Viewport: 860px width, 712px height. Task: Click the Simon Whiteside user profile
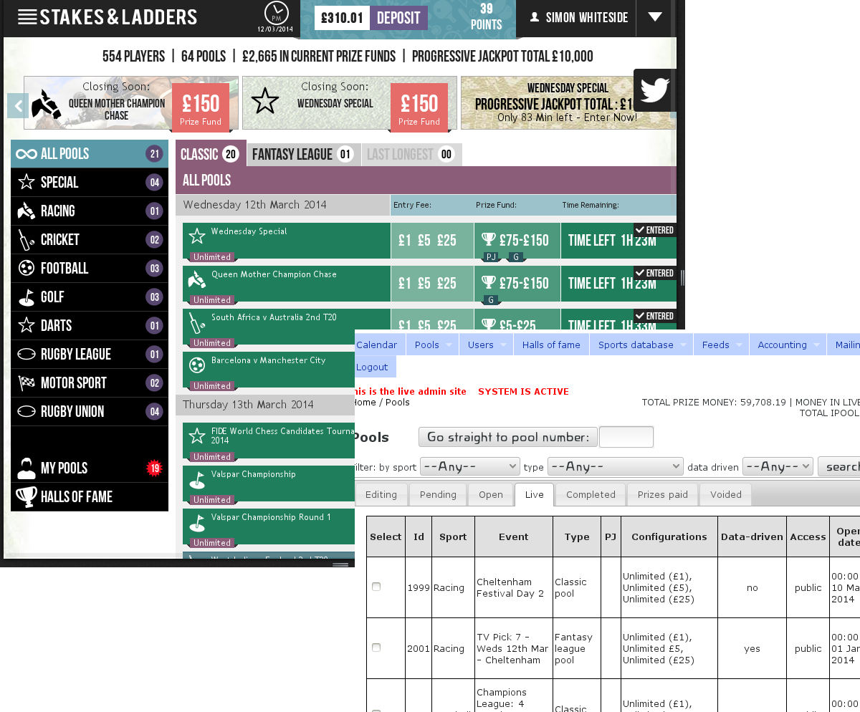point(579,18)
